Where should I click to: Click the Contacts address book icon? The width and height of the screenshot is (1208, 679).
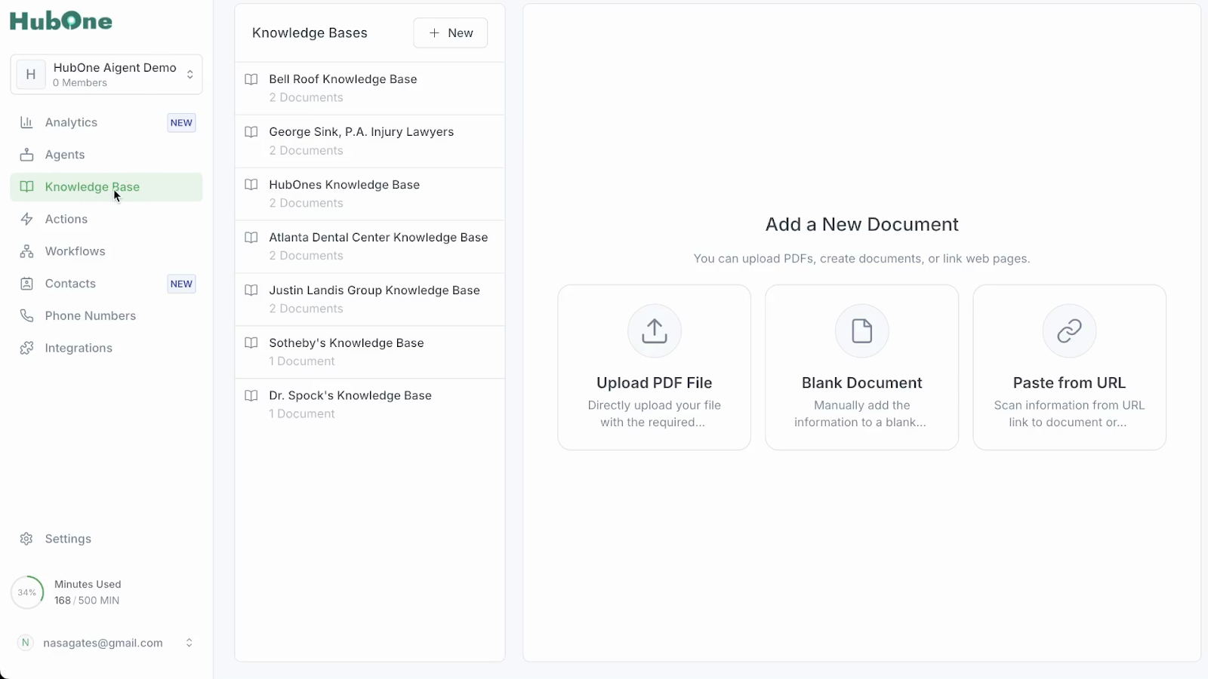(x=26, y=284)
